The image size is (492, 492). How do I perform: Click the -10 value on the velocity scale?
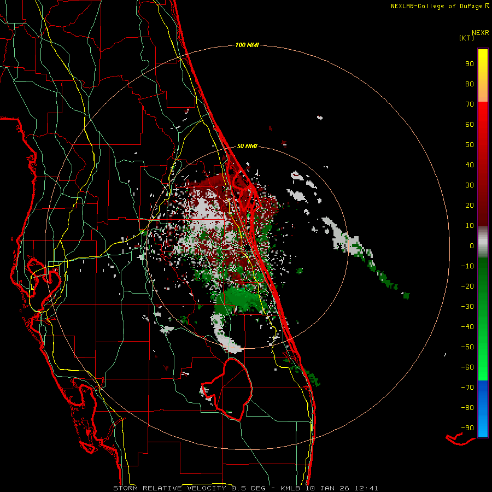[x=467, y=266]
